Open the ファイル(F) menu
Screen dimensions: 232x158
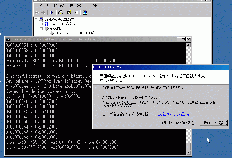click(42, 6)
